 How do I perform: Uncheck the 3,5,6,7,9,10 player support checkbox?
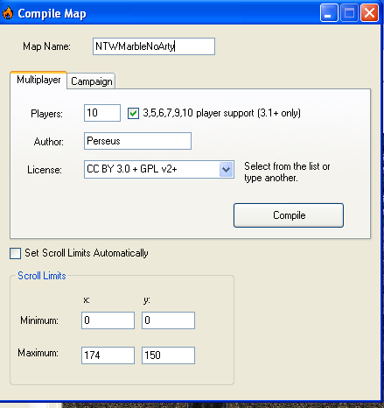click(x=133, y=113)
